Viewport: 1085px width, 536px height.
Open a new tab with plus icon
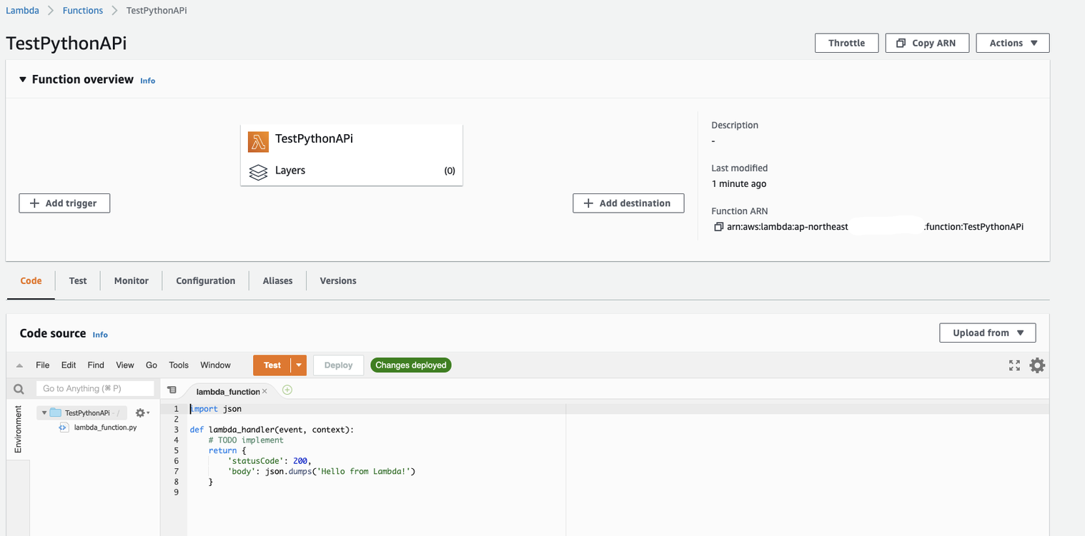click(x=287, y=390)
